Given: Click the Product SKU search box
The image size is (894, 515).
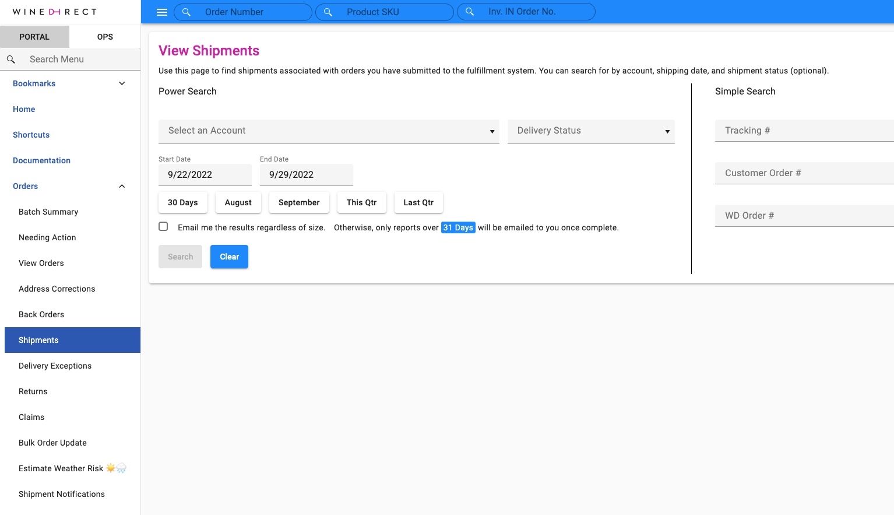Looking at the screenshot, I should (385, 12).
